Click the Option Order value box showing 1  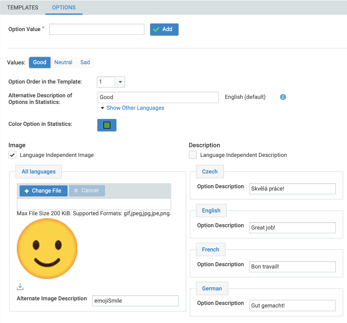pyautogui.click(x=106, y=82)
